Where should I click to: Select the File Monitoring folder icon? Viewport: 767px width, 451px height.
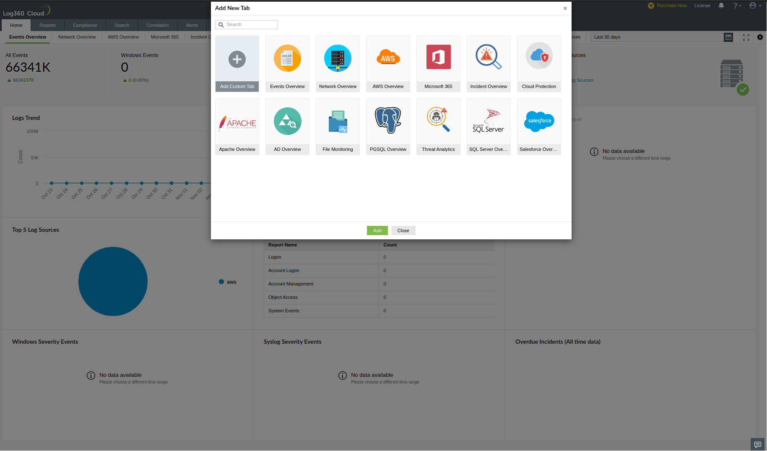[x=338, y=122]
